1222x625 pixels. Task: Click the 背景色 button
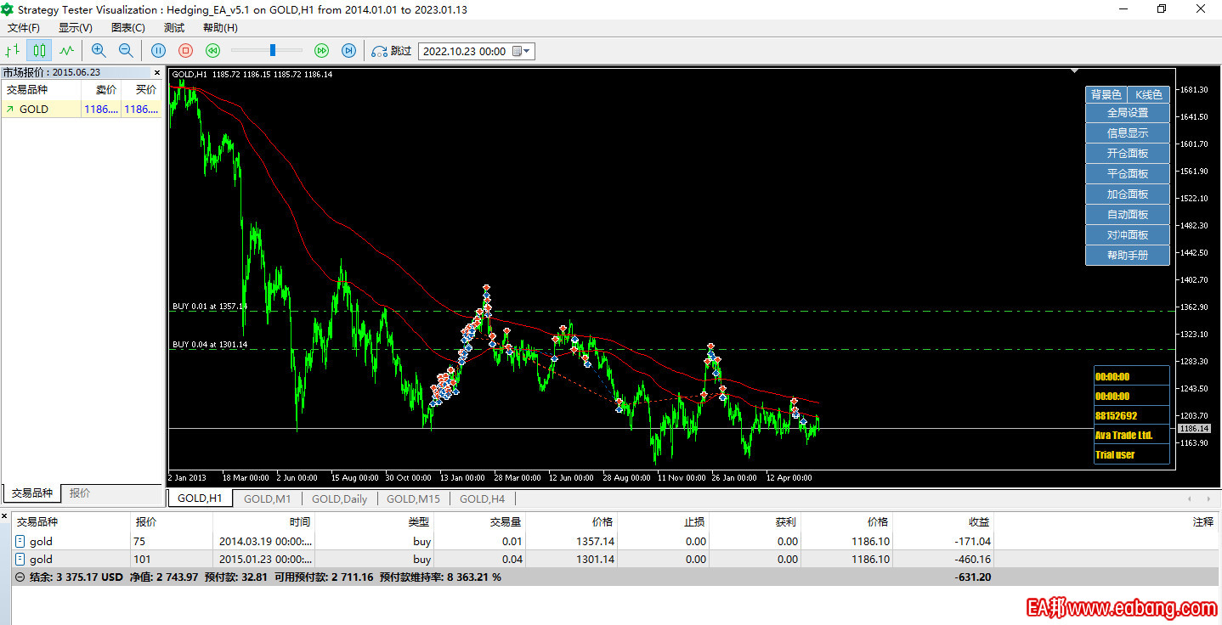(x=1106, y=94)
